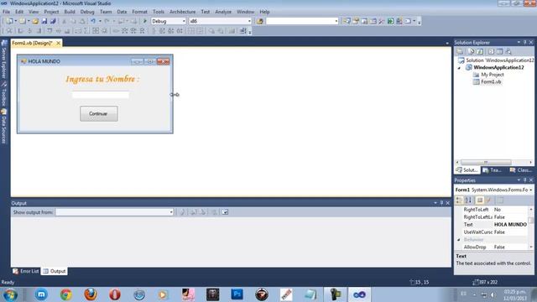Edit the Text property value HOLA MUNDO
Screen dimensions: 537x302
coord(510,225)
